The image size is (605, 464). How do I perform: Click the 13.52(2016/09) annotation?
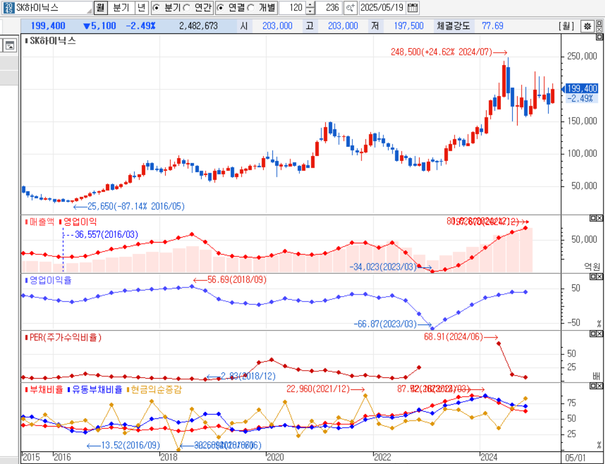pos(131,445)
